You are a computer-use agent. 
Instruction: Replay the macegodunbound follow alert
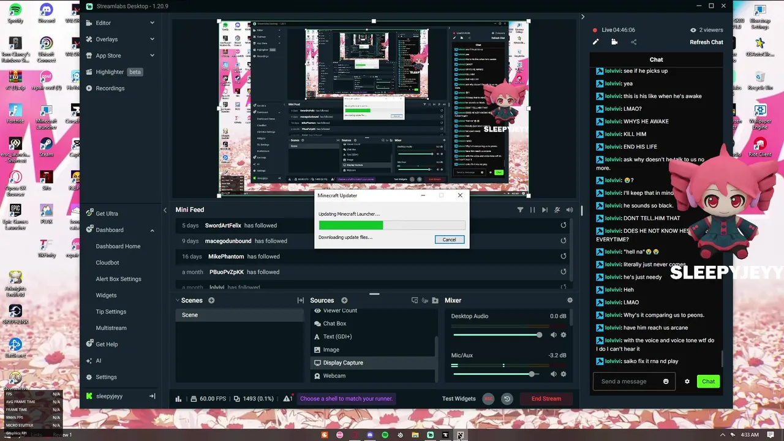(x=563, y=241)
